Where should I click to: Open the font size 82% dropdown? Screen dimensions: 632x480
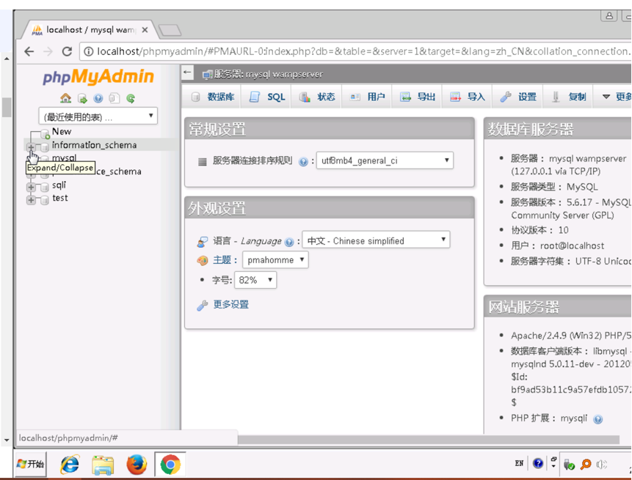tap(255, 280)
